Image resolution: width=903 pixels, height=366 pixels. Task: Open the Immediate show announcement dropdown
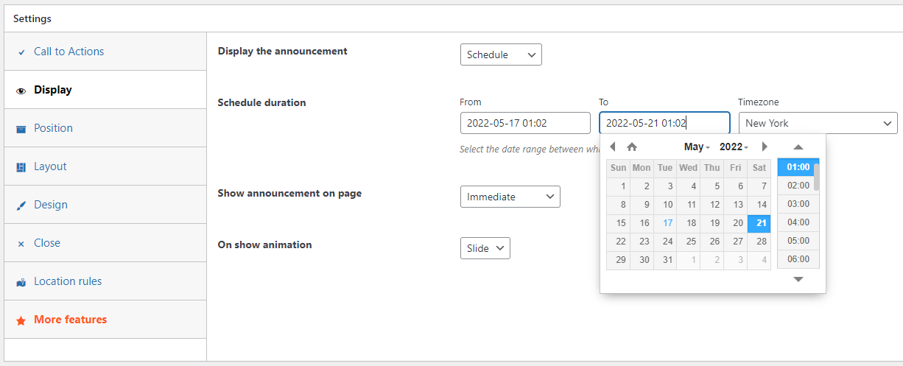pyautogui.click(x=510, y=197)
